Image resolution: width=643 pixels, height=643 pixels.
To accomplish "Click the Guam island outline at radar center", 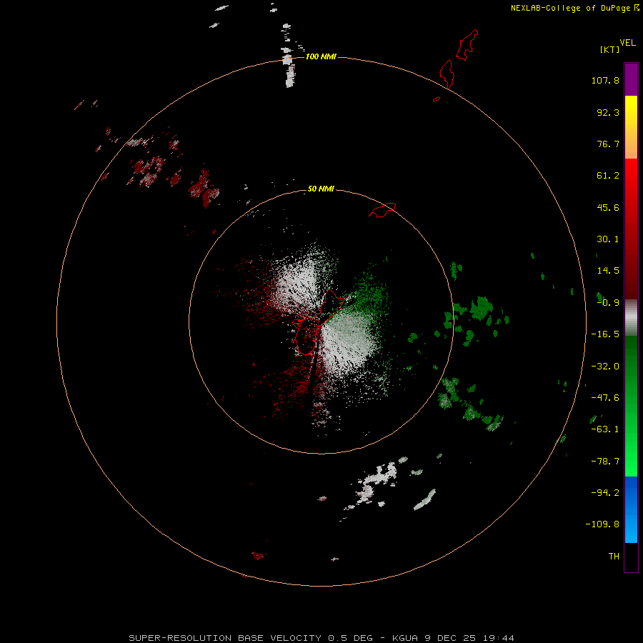I will pyautogui.click(x=318, y=322).
